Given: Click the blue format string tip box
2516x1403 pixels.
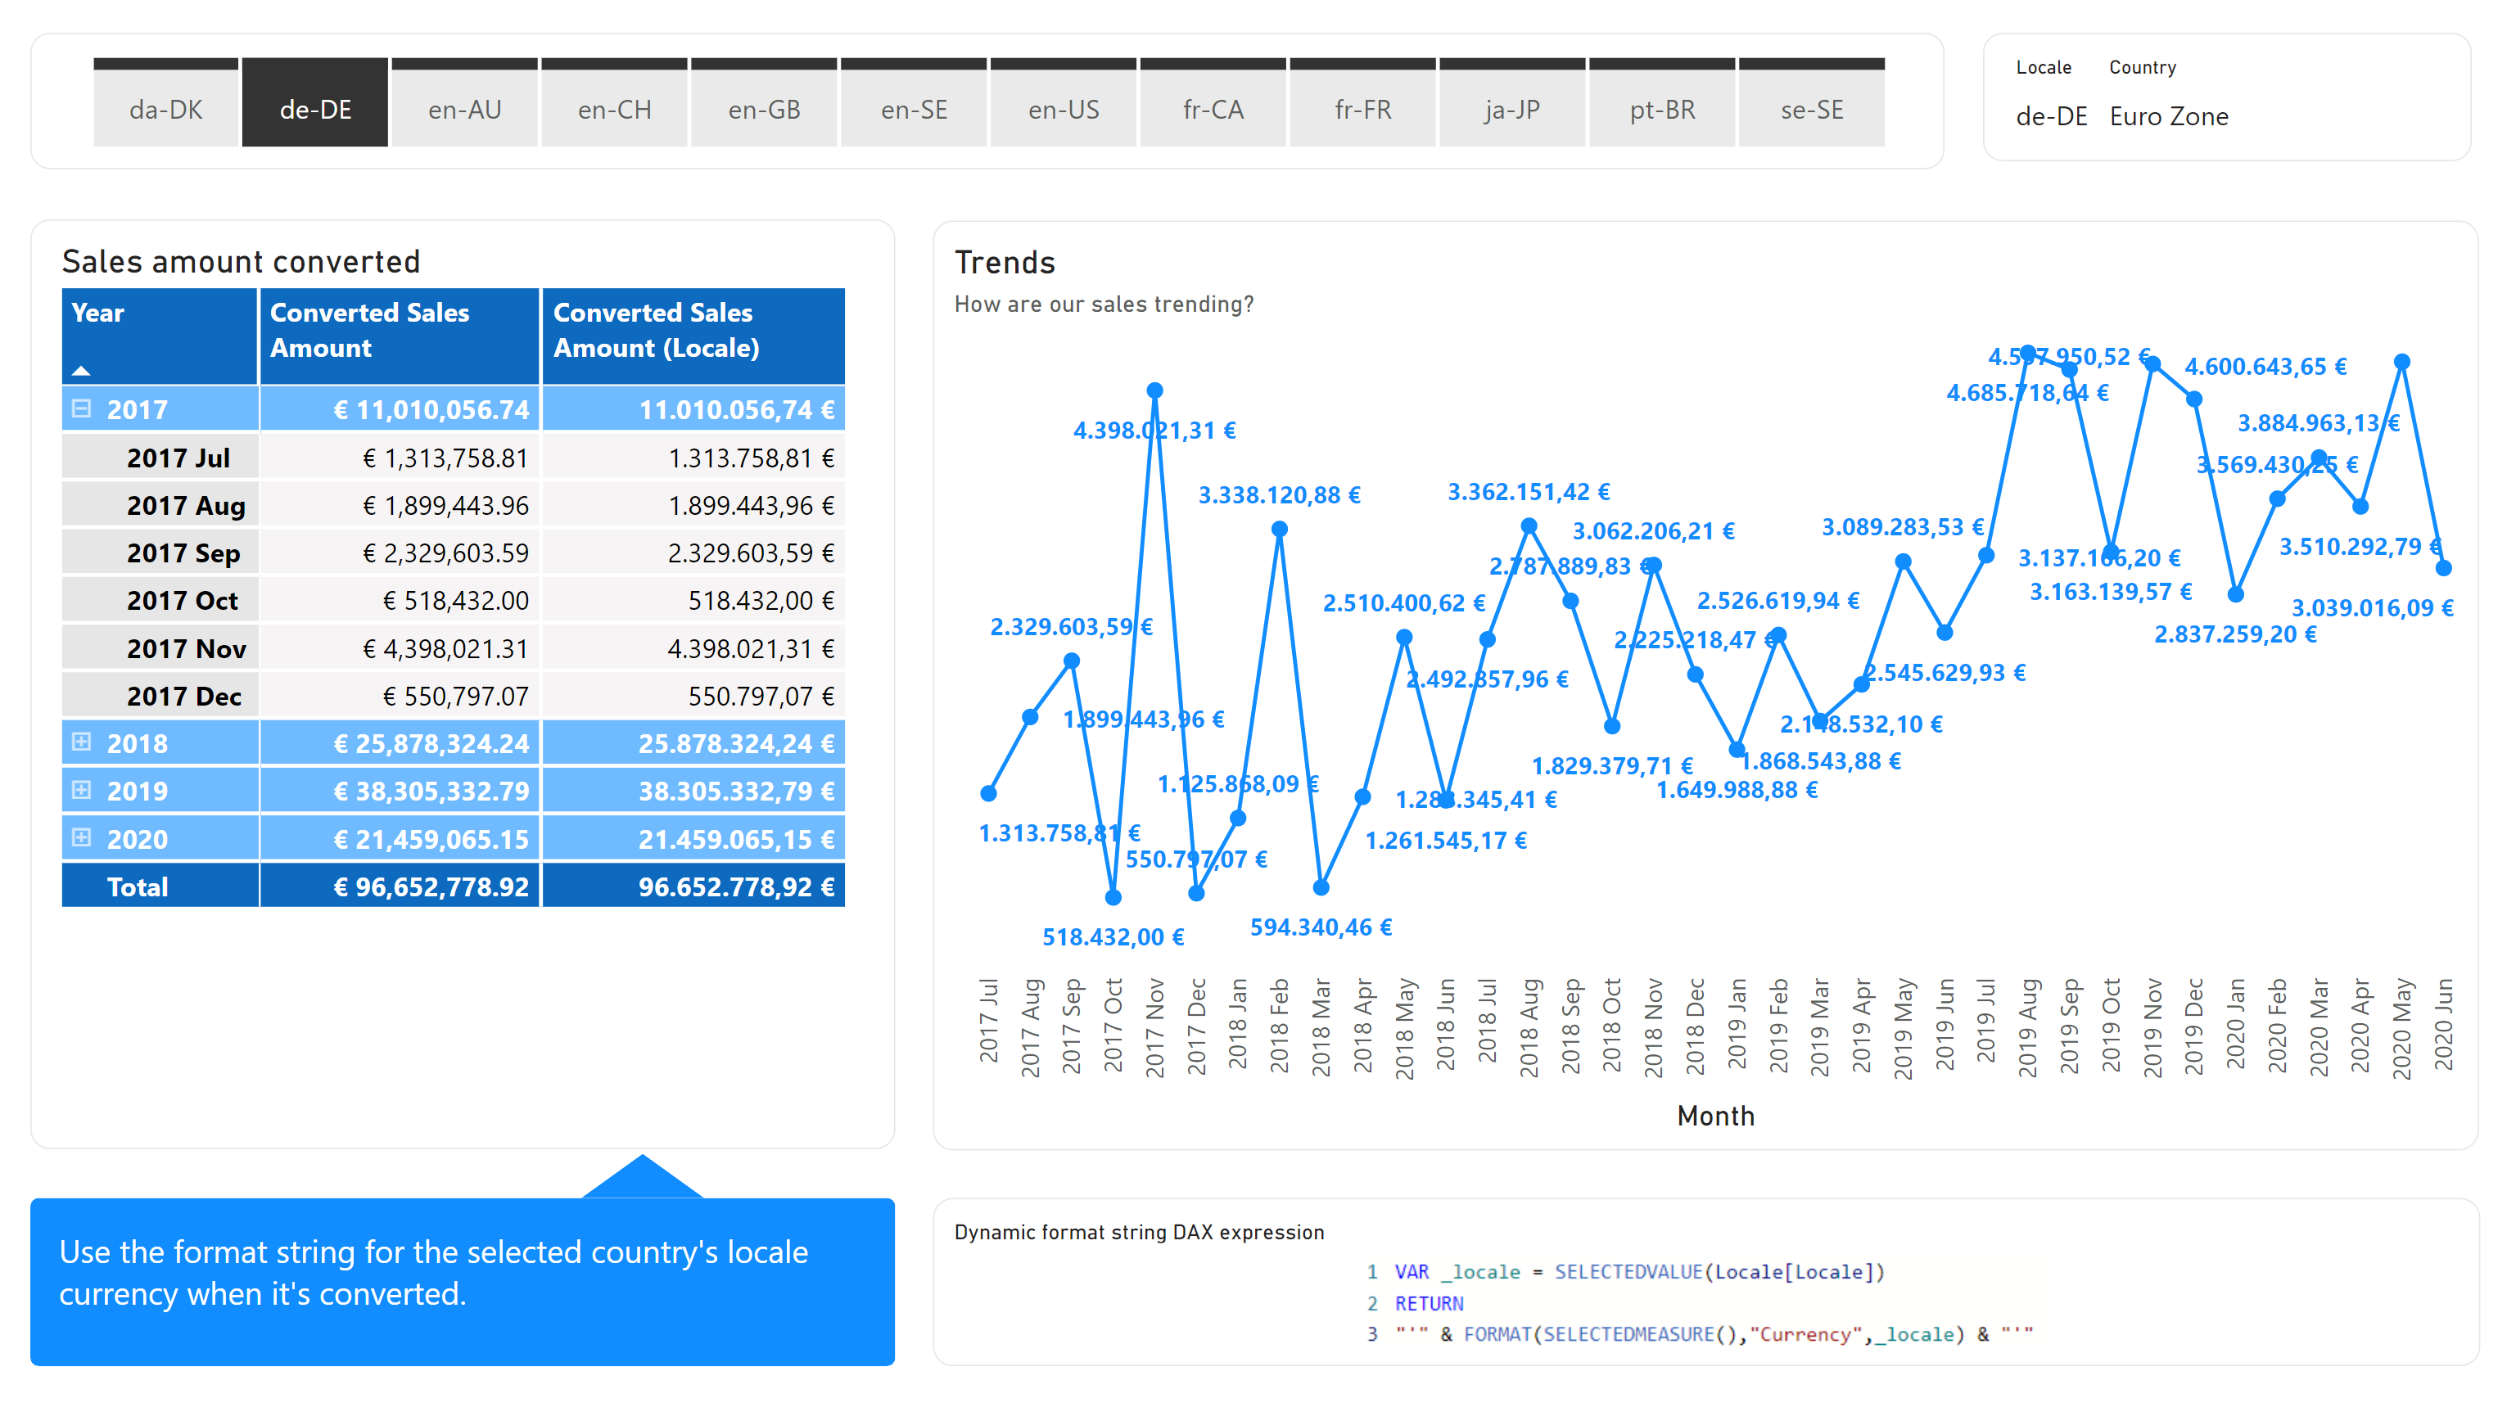Looking at the screenshot, I should (462, 1281).
